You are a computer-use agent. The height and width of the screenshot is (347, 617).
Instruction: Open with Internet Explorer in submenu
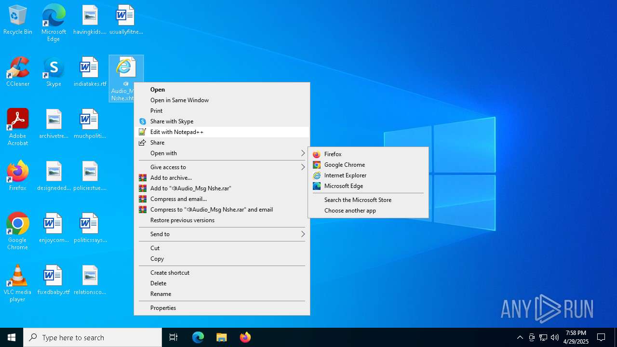[x=368, y=175]
